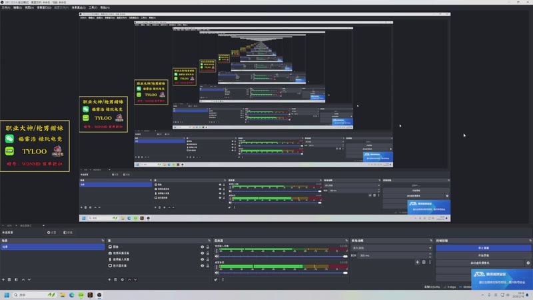This screenshot has height=300, width=533.
Task: Adjust first mixer channel volume slider
Action: (x=284, y=257)
